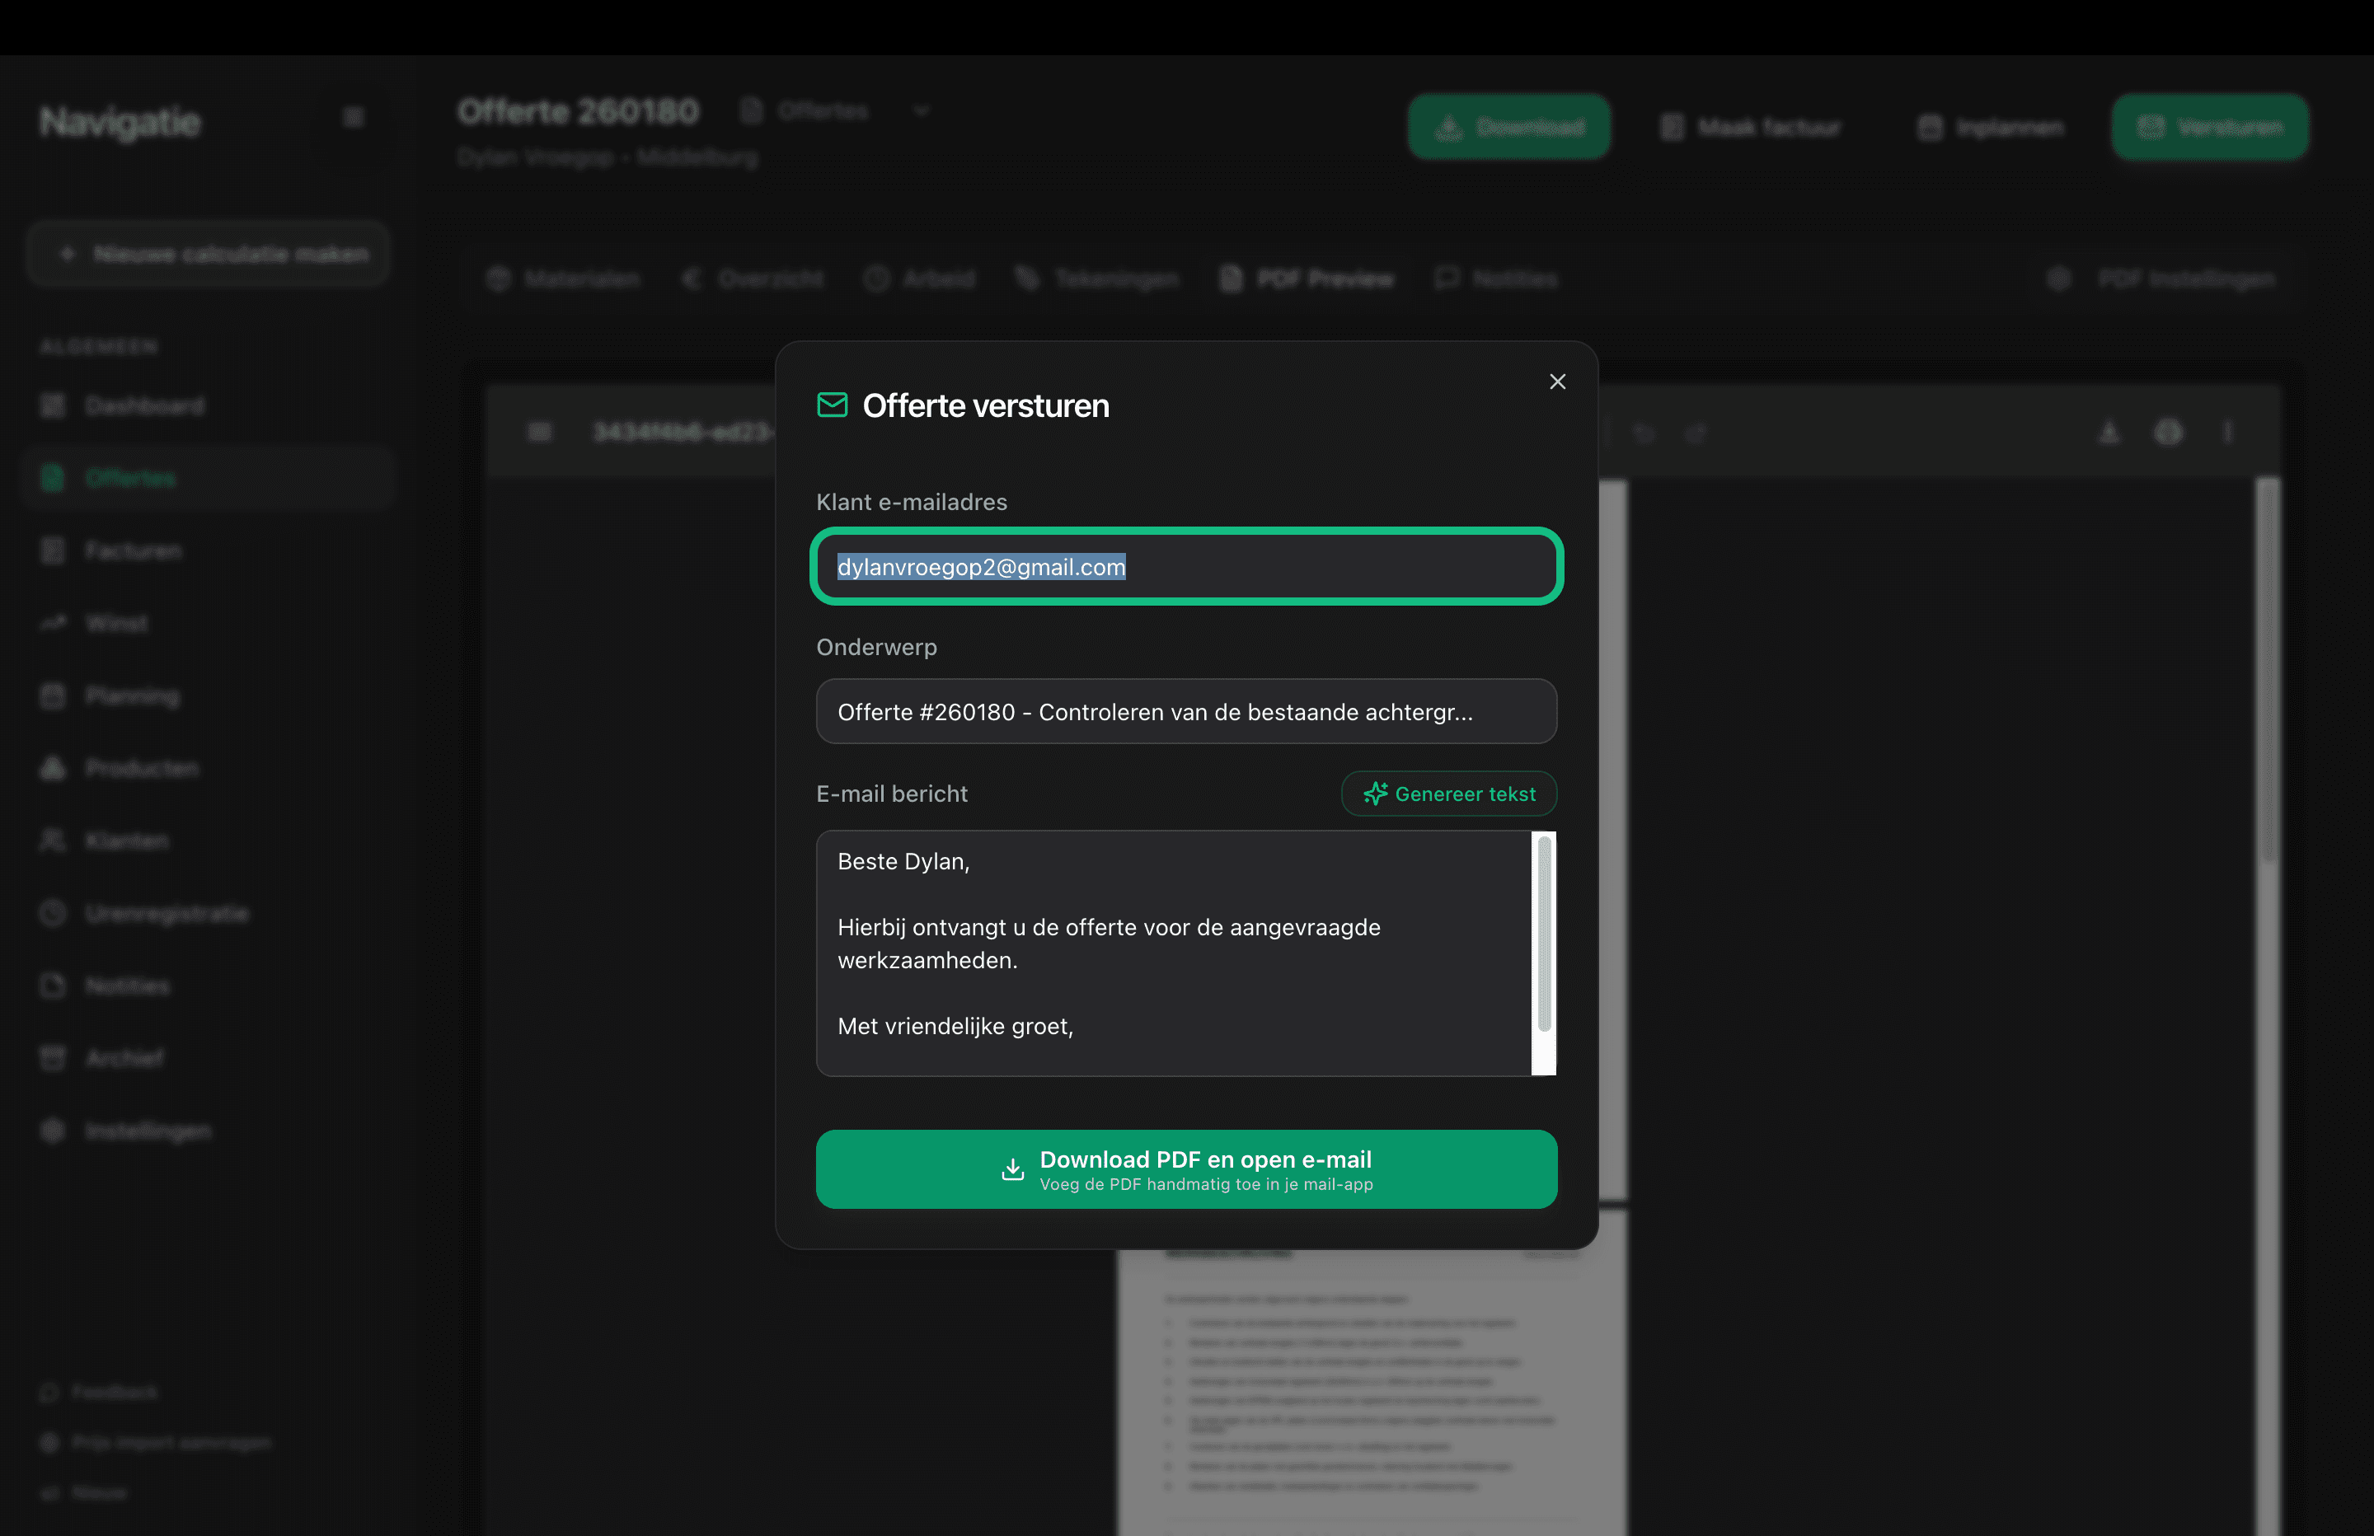Click the Genereer tekst button
Screen dimensions: 2374x1536
(1448, 794)
